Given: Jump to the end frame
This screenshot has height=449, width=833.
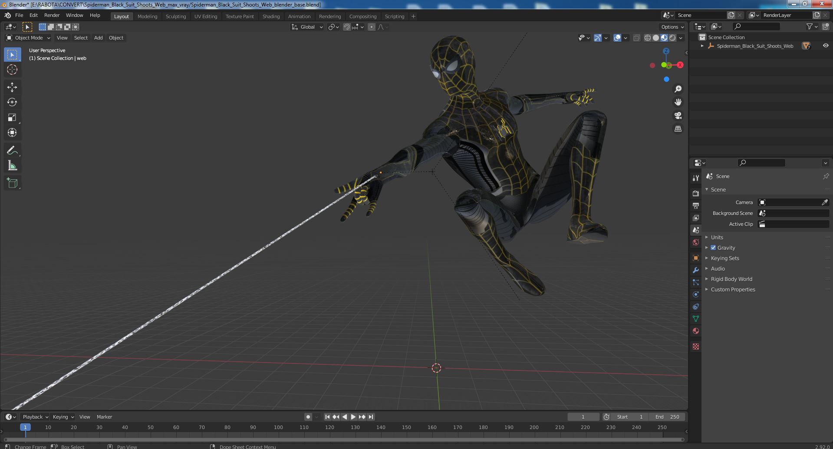Looking at the screenshot, I should coord(371,417).
